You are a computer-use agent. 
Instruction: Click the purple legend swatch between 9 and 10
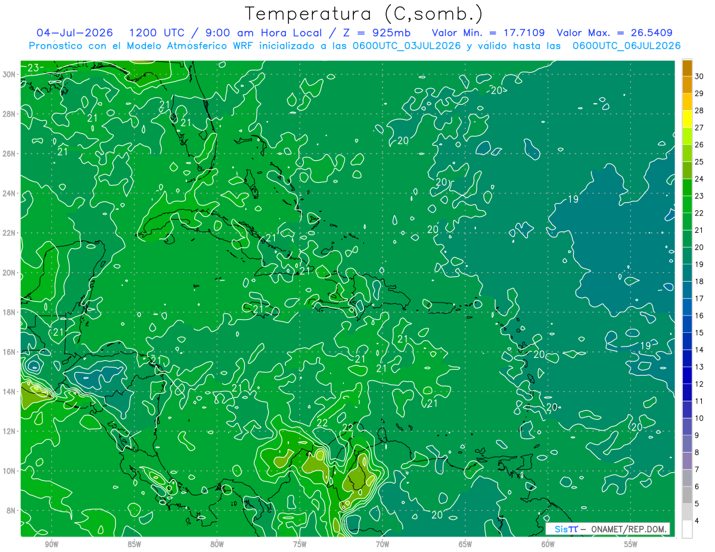coord(687,427)
